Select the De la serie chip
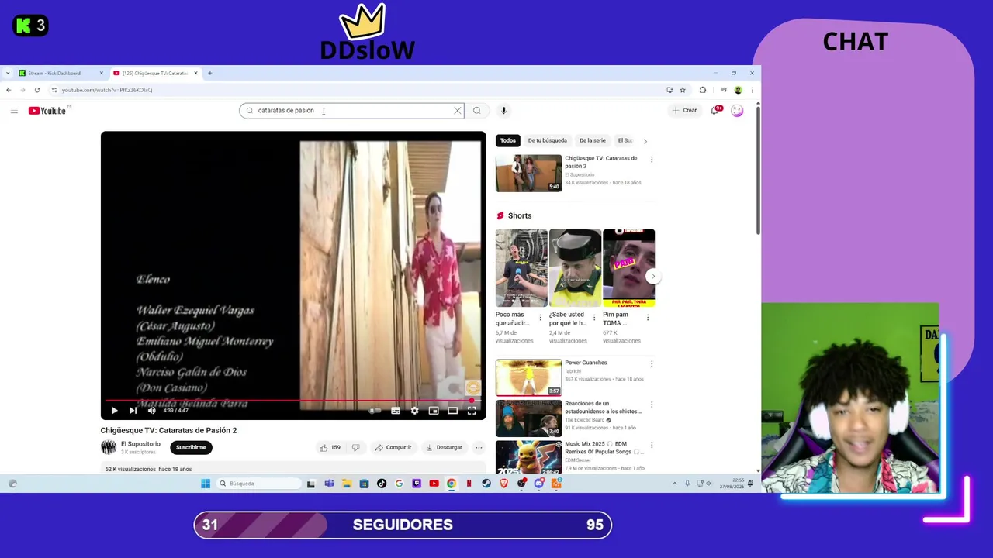This screenshot has width=993, height=558. [x=593, y=140]
